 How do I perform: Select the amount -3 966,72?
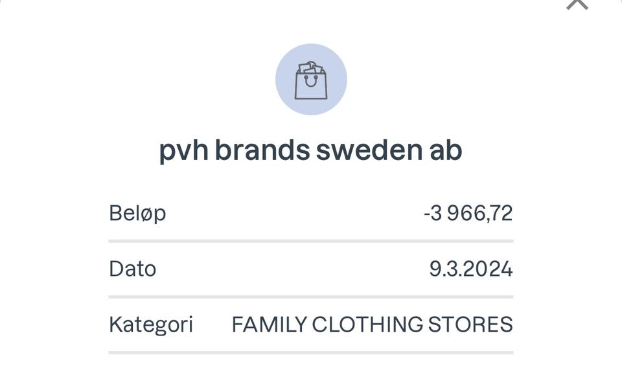click(468, 212)
